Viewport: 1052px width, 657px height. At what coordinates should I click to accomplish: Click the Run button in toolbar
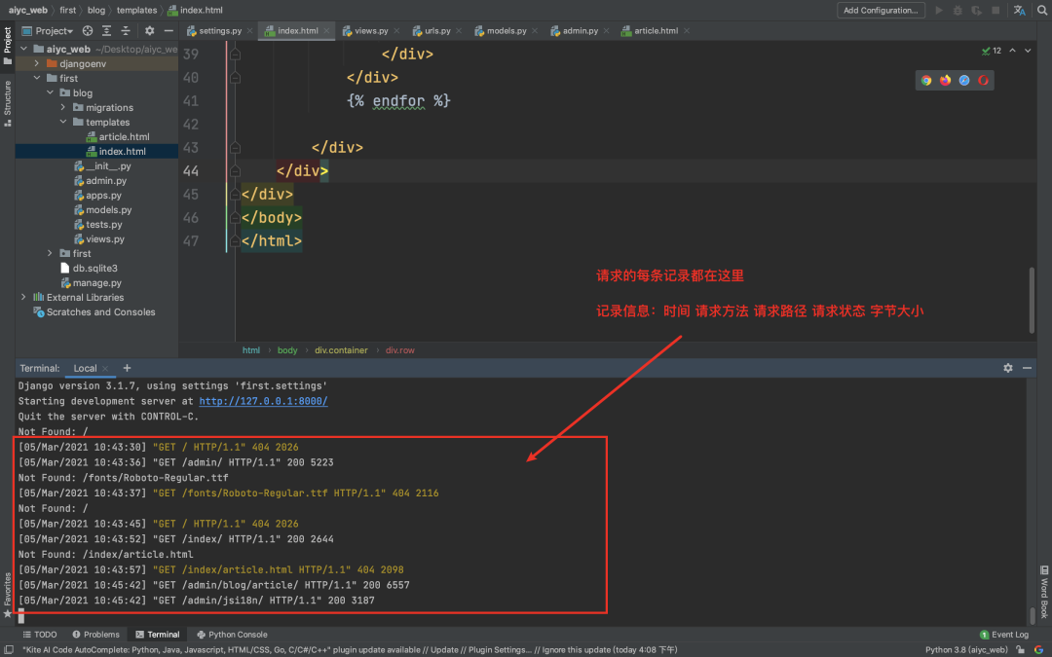939,10
